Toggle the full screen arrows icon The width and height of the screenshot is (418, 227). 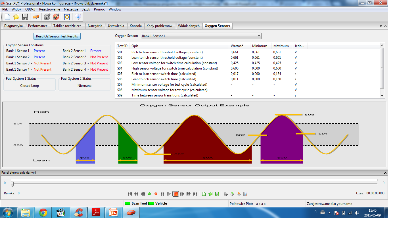click(x=67, y=17)
